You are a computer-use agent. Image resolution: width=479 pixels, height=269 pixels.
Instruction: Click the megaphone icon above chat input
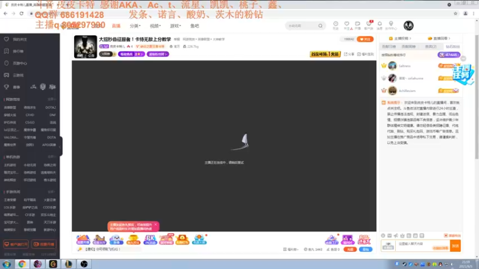(x=396, y=236)
